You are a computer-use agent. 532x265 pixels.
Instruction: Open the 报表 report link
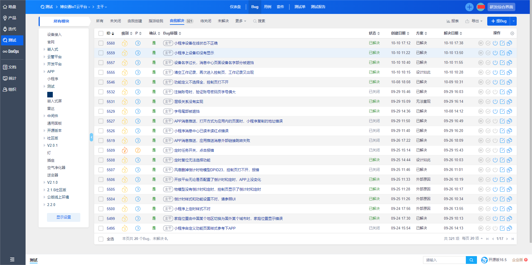click(453, 21)
